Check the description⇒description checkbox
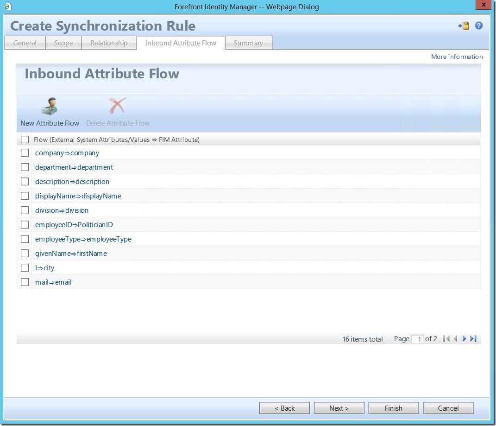496x426 pixels. (25, 182)
